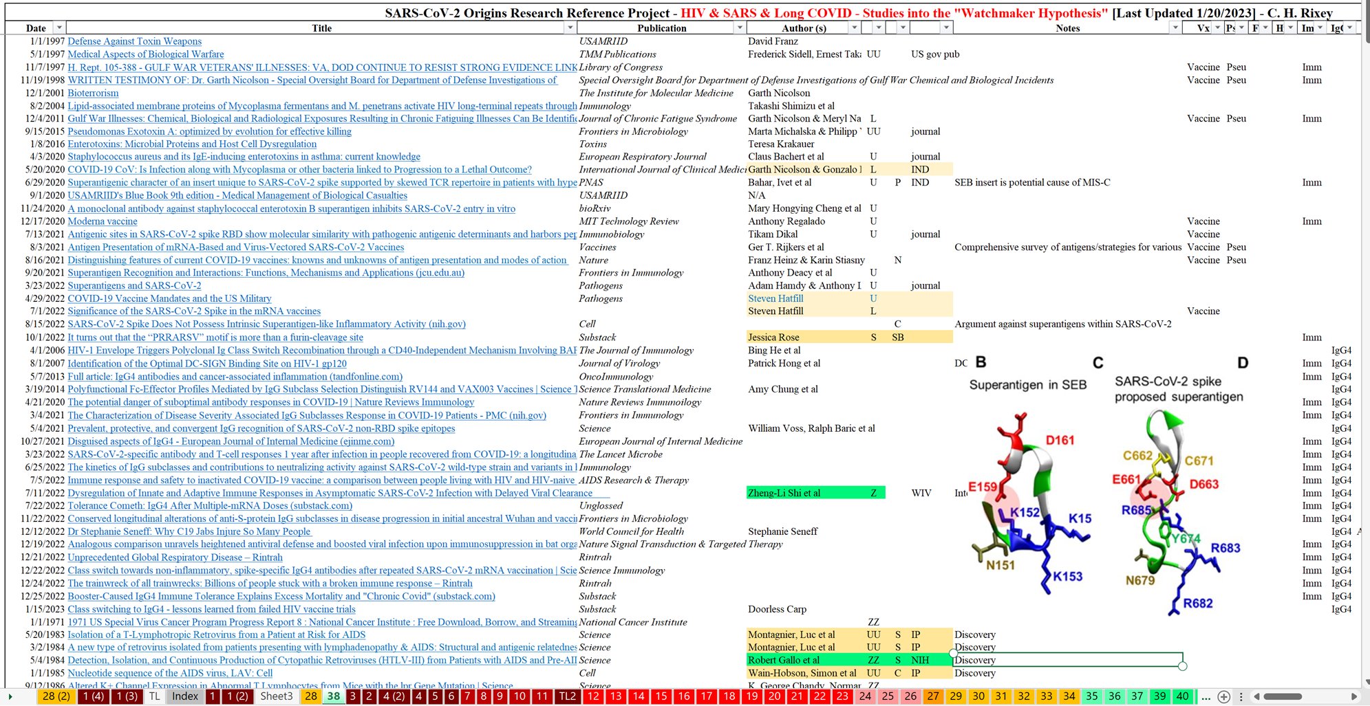Open the 'Moderna vaccine' link
Image resolution: width=1370 pixels, height=706 pixels.
click(x=102, y=221)
